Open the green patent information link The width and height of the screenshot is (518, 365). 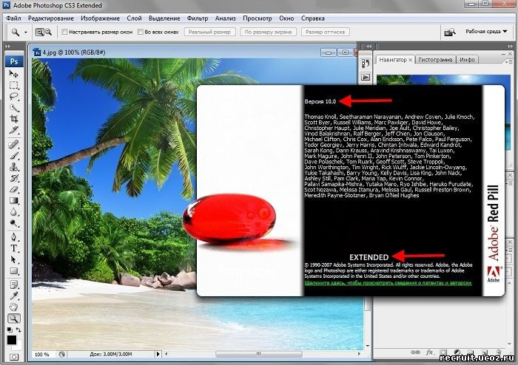pos(388,283)
